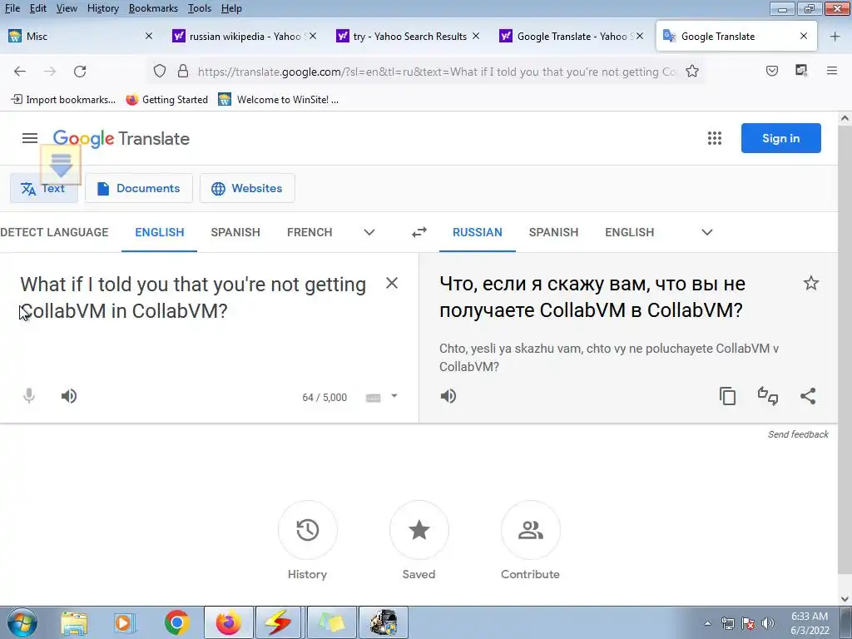The image size is (852, 639).
Task: Expand more source languages list
Action: coord(369,233)
